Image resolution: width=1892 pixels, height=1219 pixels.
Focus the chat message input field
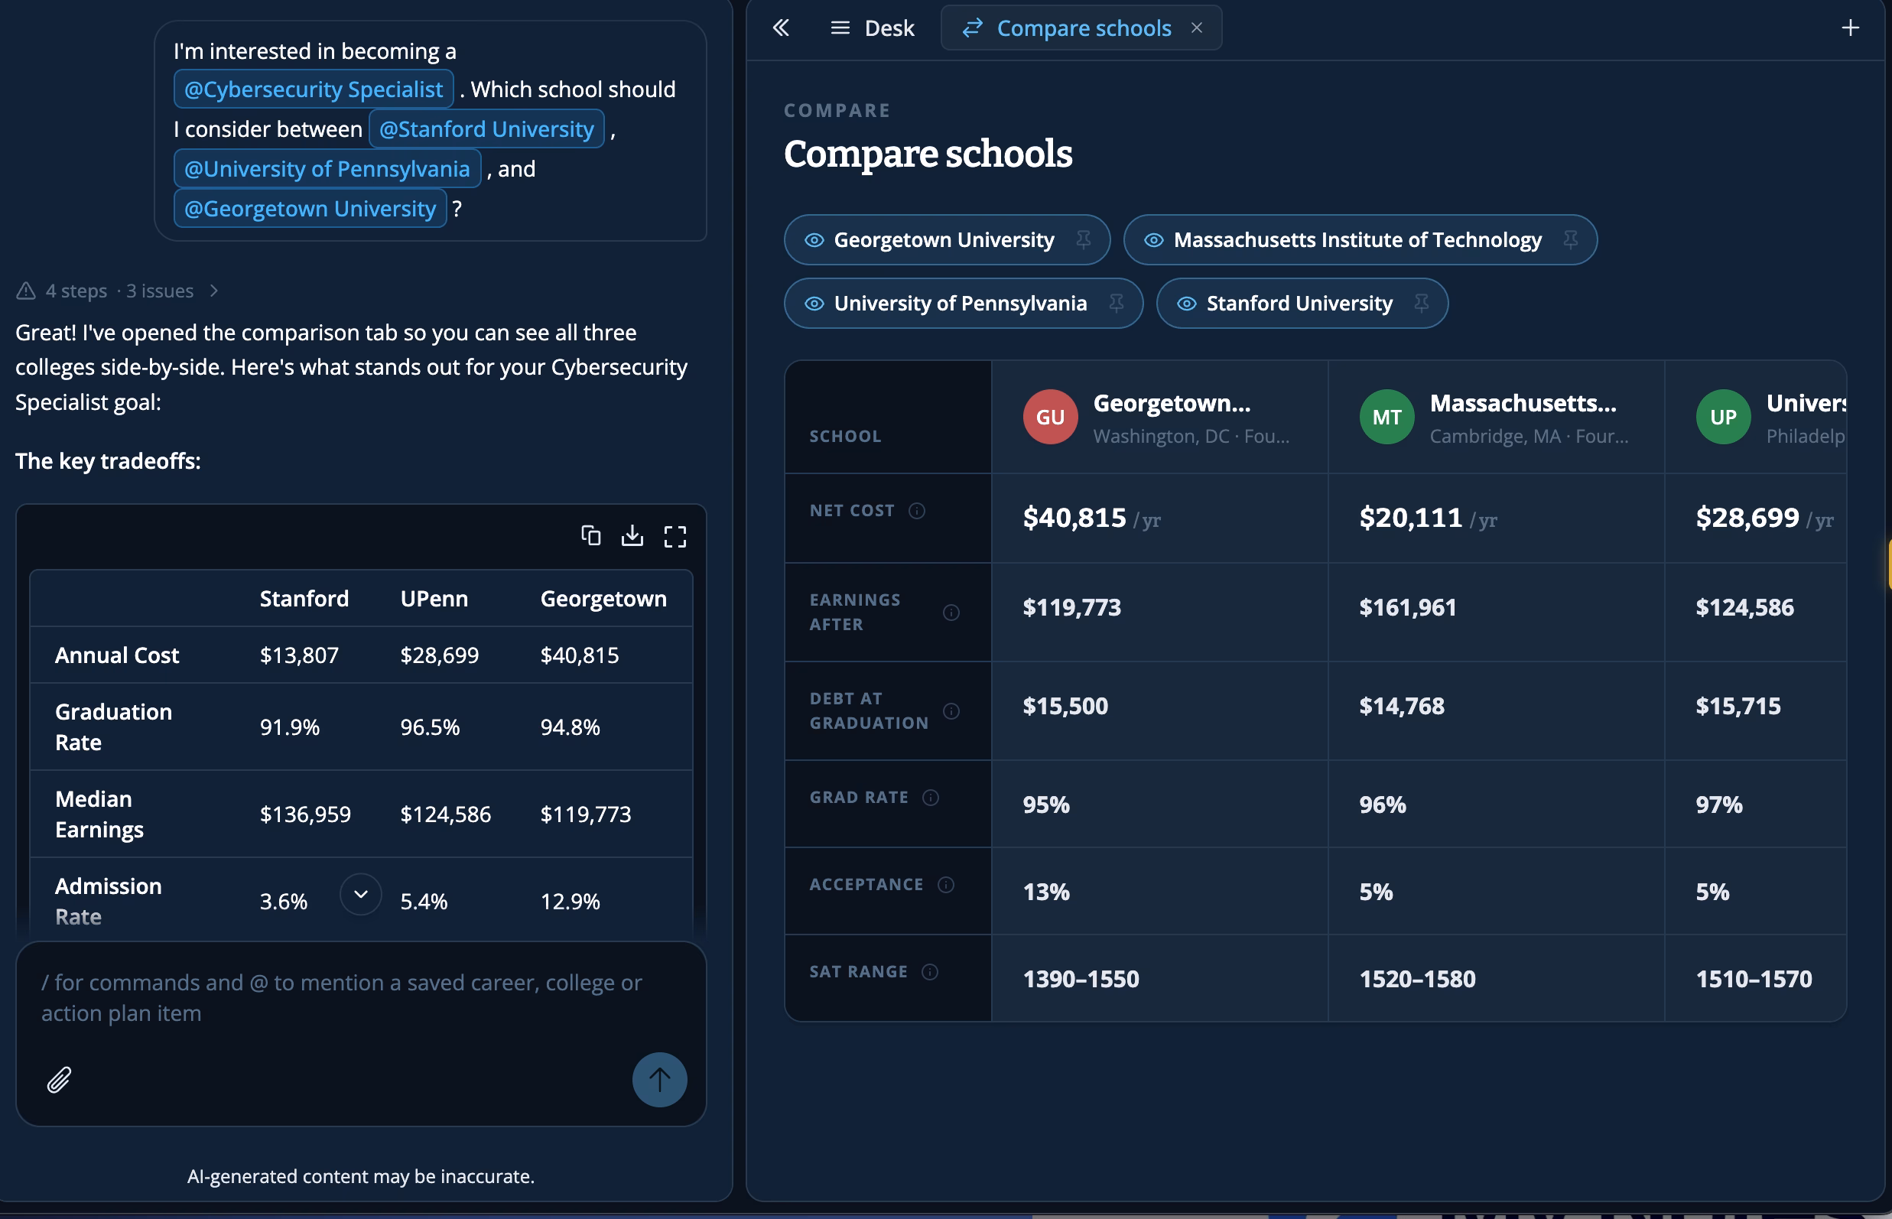point(360,999)
